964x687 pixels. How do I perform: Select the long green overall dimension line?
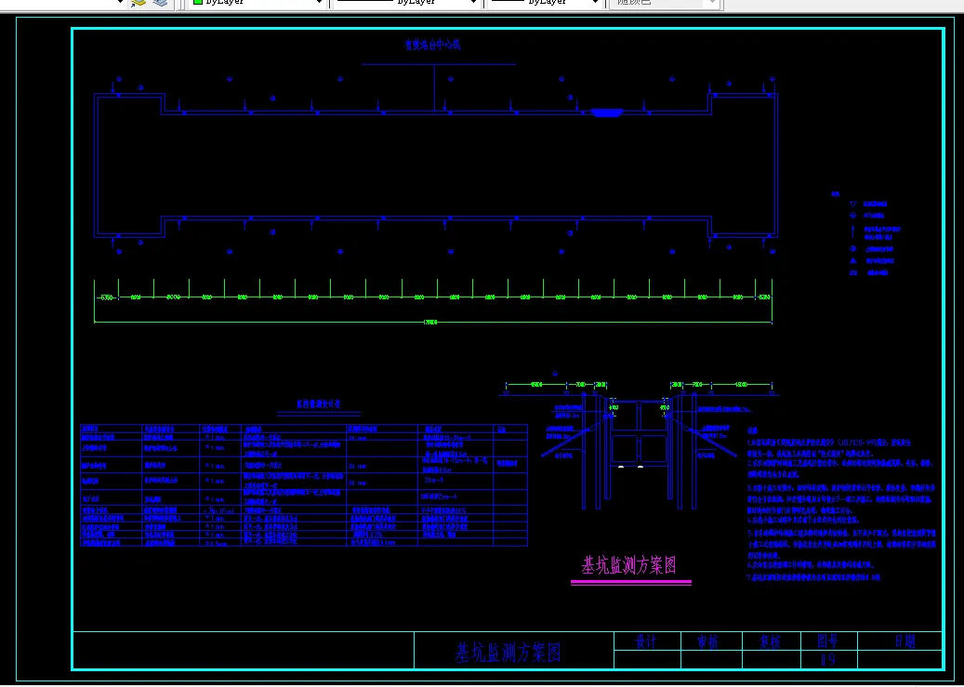pos(433,321)
